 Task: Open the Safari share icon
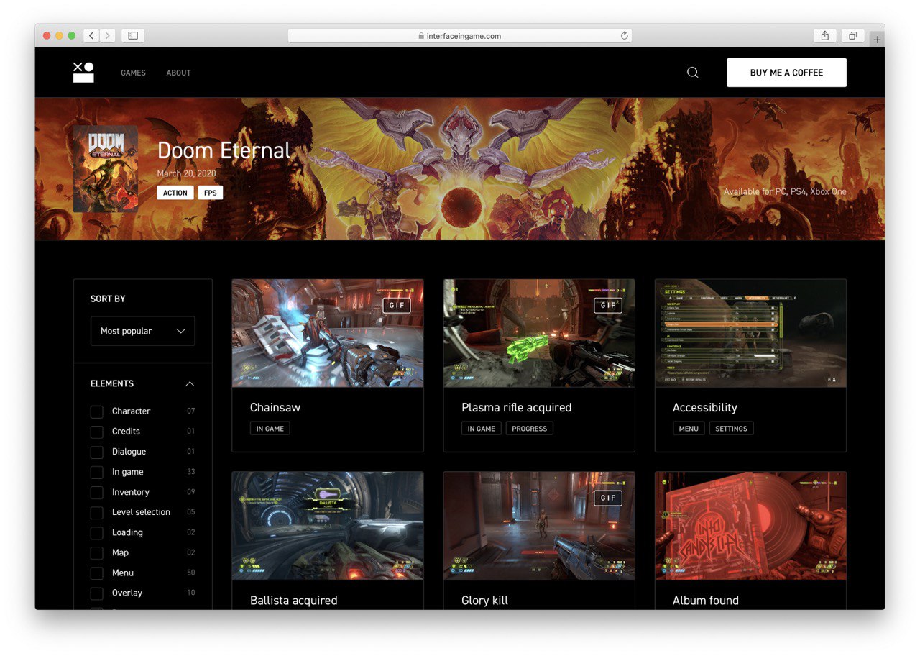[825, 35]
